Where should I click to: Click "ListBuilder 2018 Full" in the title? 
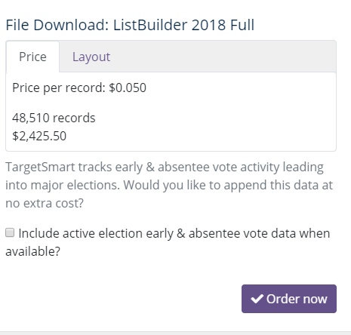pyautogui.click(x=183, y=25)
